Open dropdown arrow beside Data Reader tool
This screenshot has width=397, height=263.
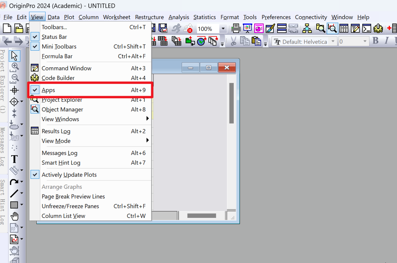coord(22,102)
